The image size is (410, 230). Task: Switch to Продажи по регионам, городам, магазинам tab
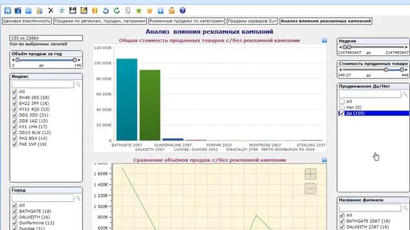pos(100,21)
